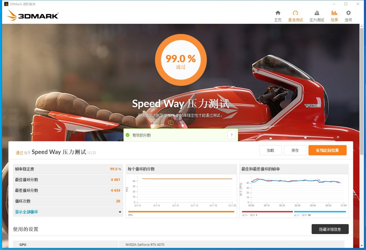Open the 结果 results bar chart icon

[334, 13]
